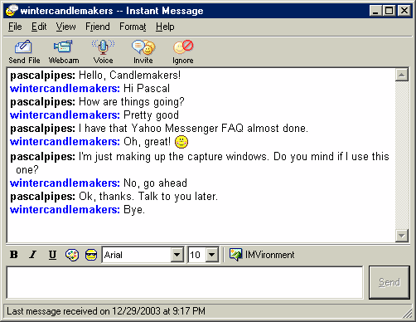Viewport: 416px width, 322px height.
Task: Click the window resize grip corner
Action: 408,314
